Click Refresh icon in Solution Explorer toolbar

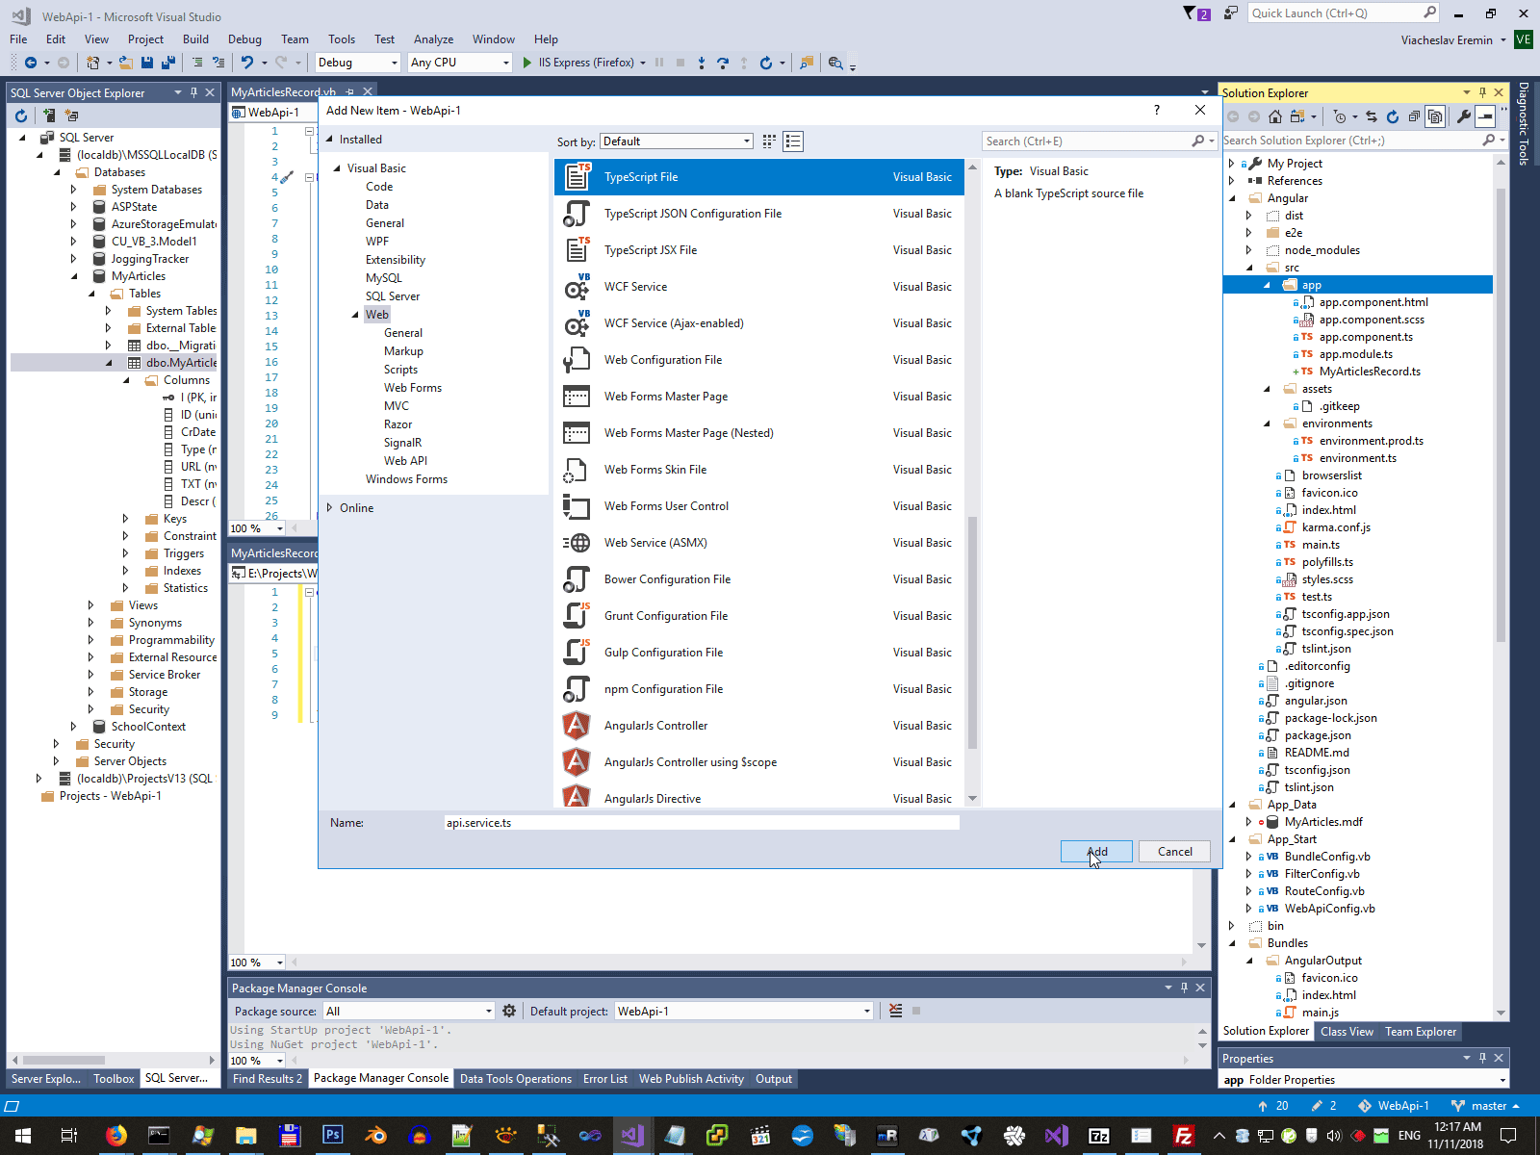coord(1393,116)
